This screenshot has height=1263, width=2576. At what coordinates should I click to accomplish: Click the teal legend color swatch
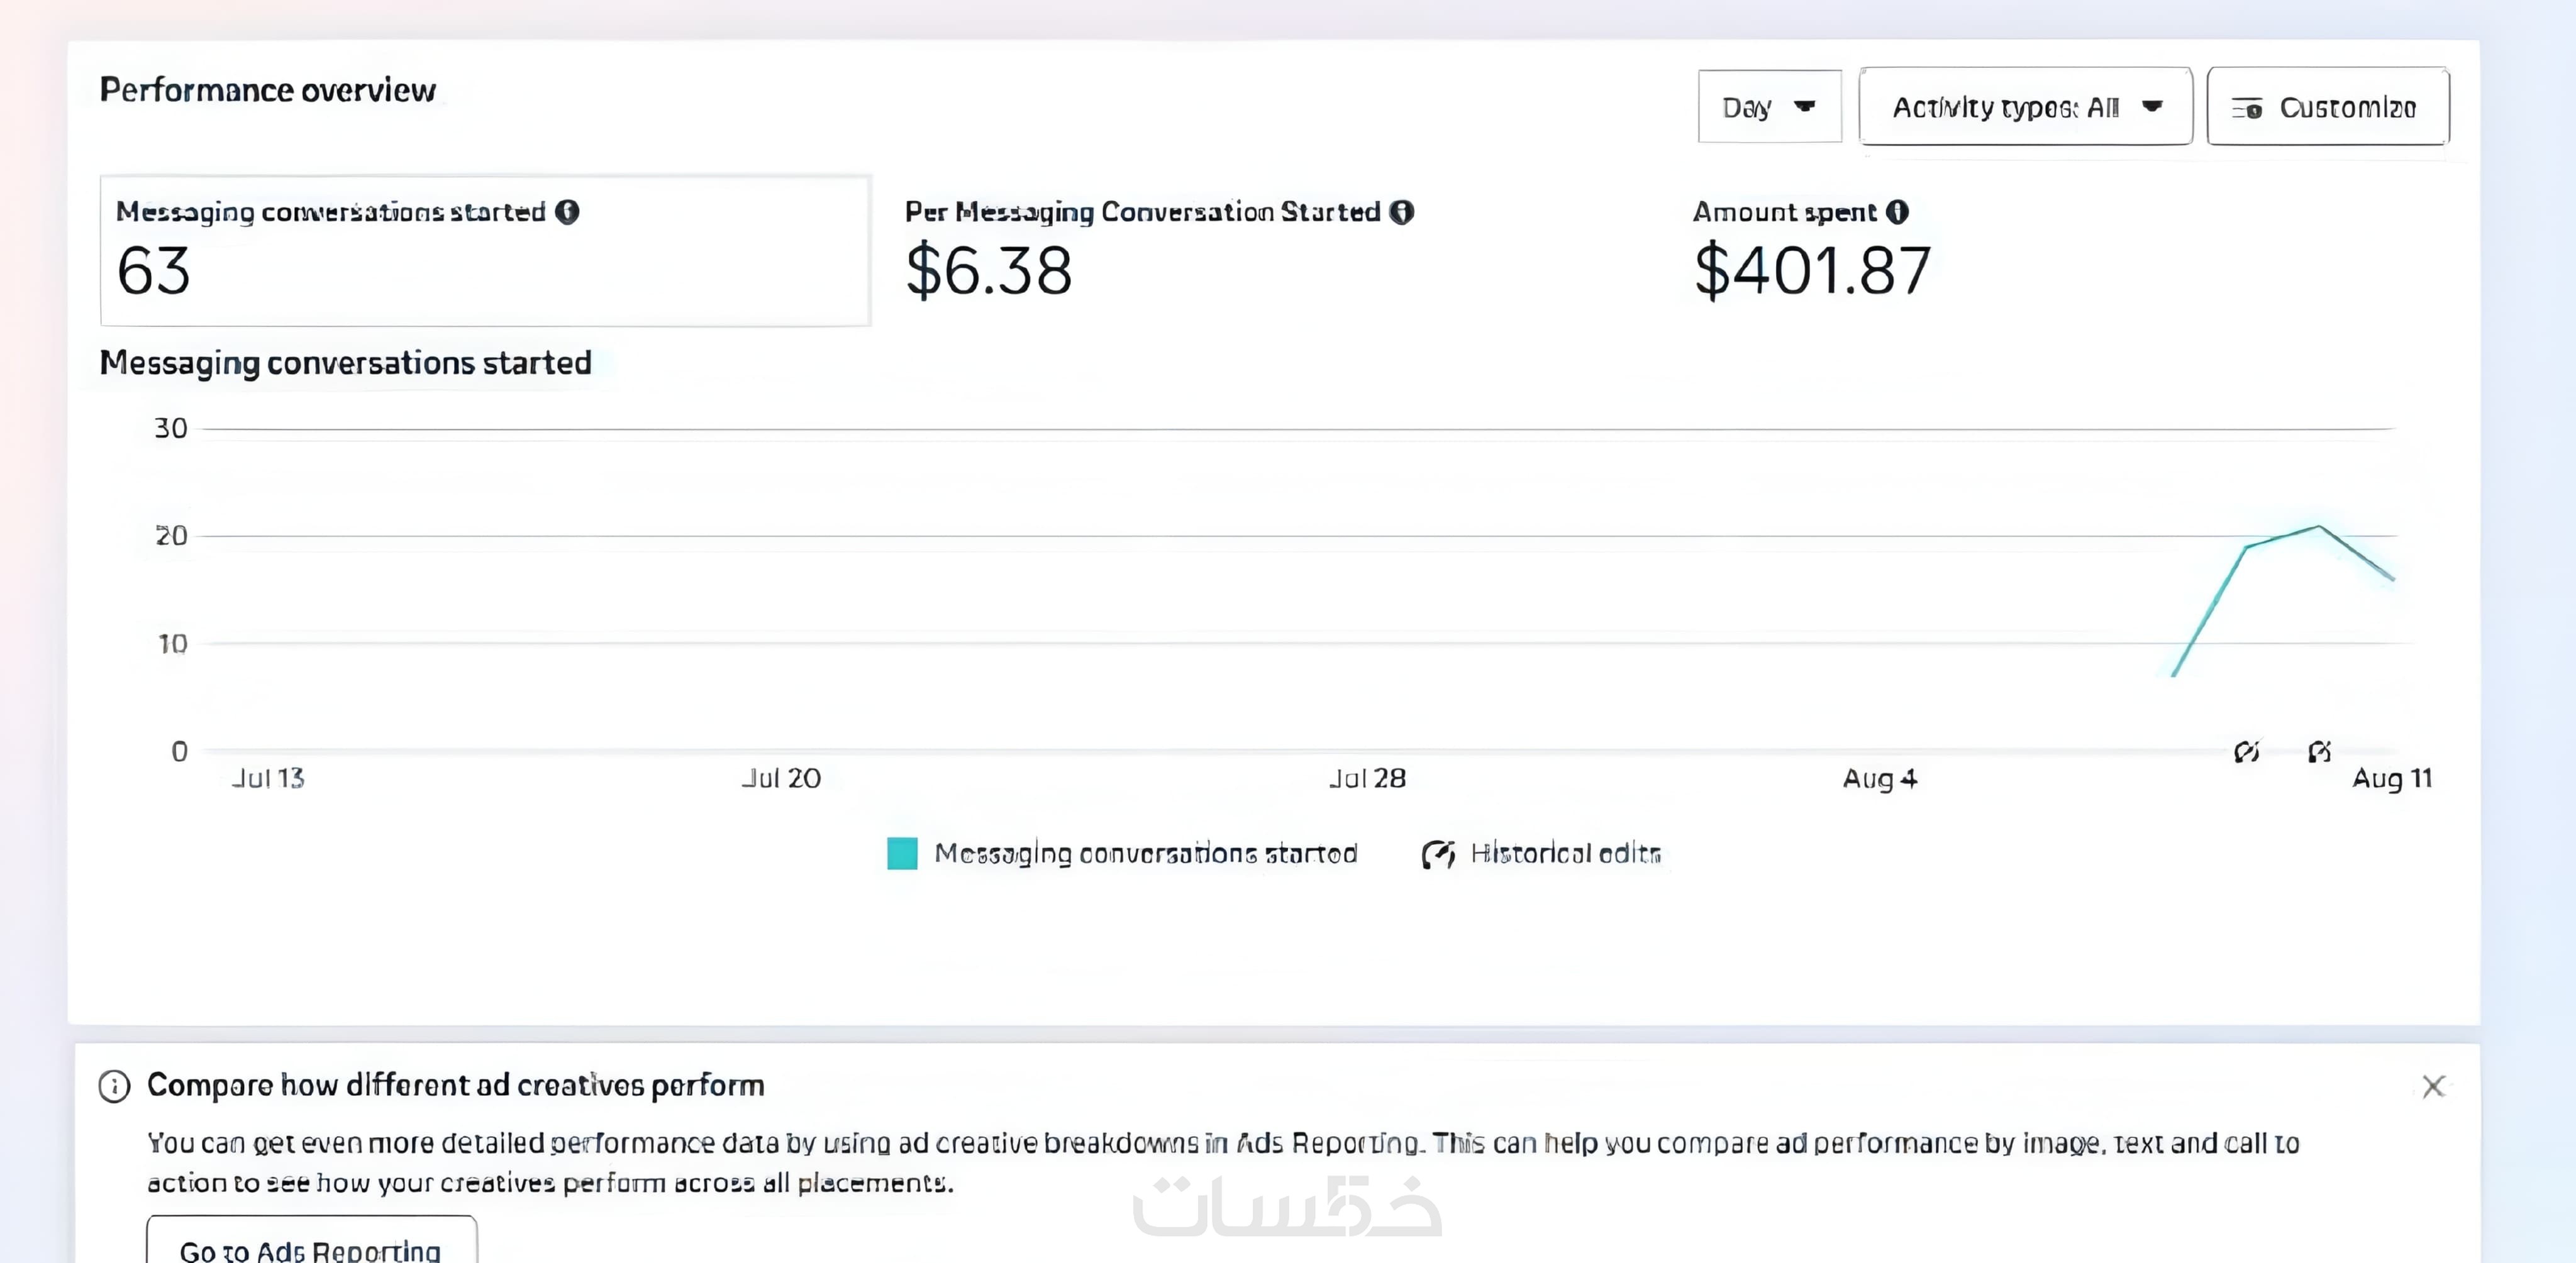[x=902, y=854]
